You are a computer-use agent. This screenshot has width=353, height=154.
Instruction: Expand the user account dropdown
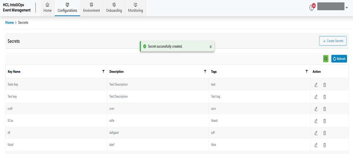346,7
